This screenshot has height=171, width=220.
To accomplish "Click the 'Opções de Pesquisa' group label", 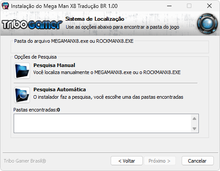I will click(35, 57).
